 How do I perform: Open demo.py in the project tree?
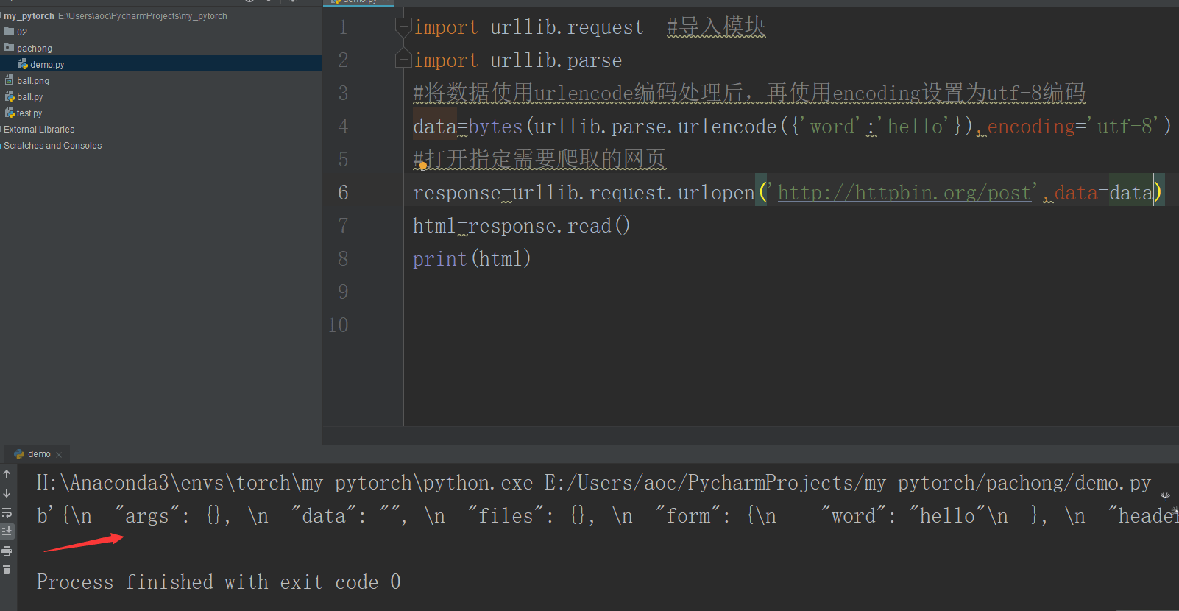47,64
